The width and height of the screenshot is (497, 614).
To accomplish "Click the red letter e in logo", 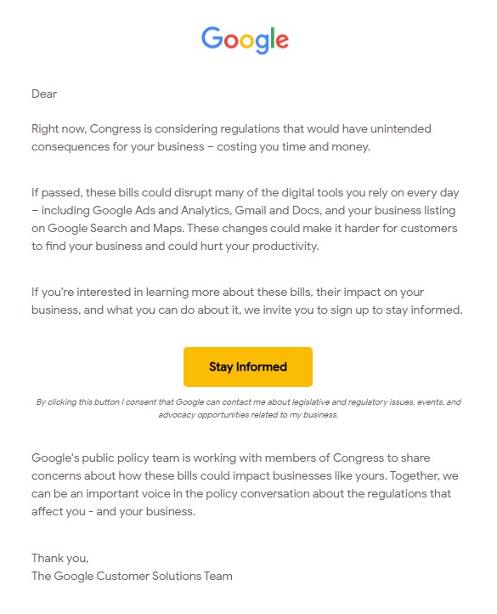I will (282, 41).
